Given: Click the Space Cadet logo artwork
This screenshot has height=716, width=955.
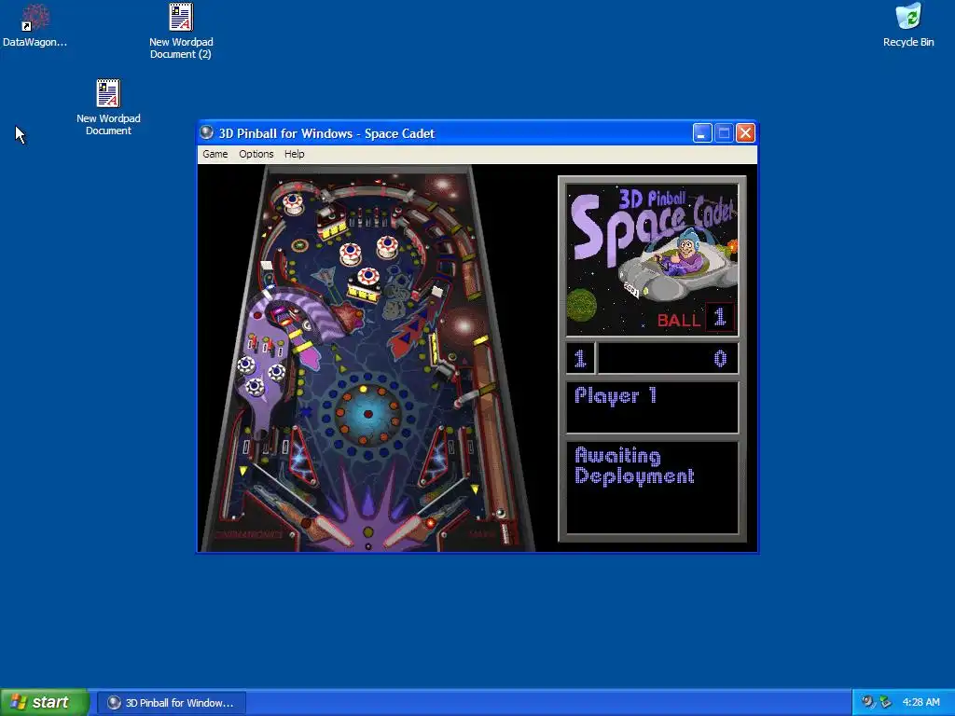Looking at the screenshot, I should [x=652, y=259].
